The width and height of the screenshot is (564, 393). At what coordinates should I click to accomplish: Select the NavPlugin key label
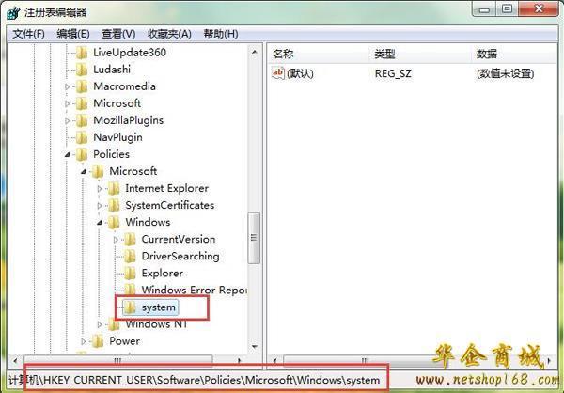[x=117, y=137]
